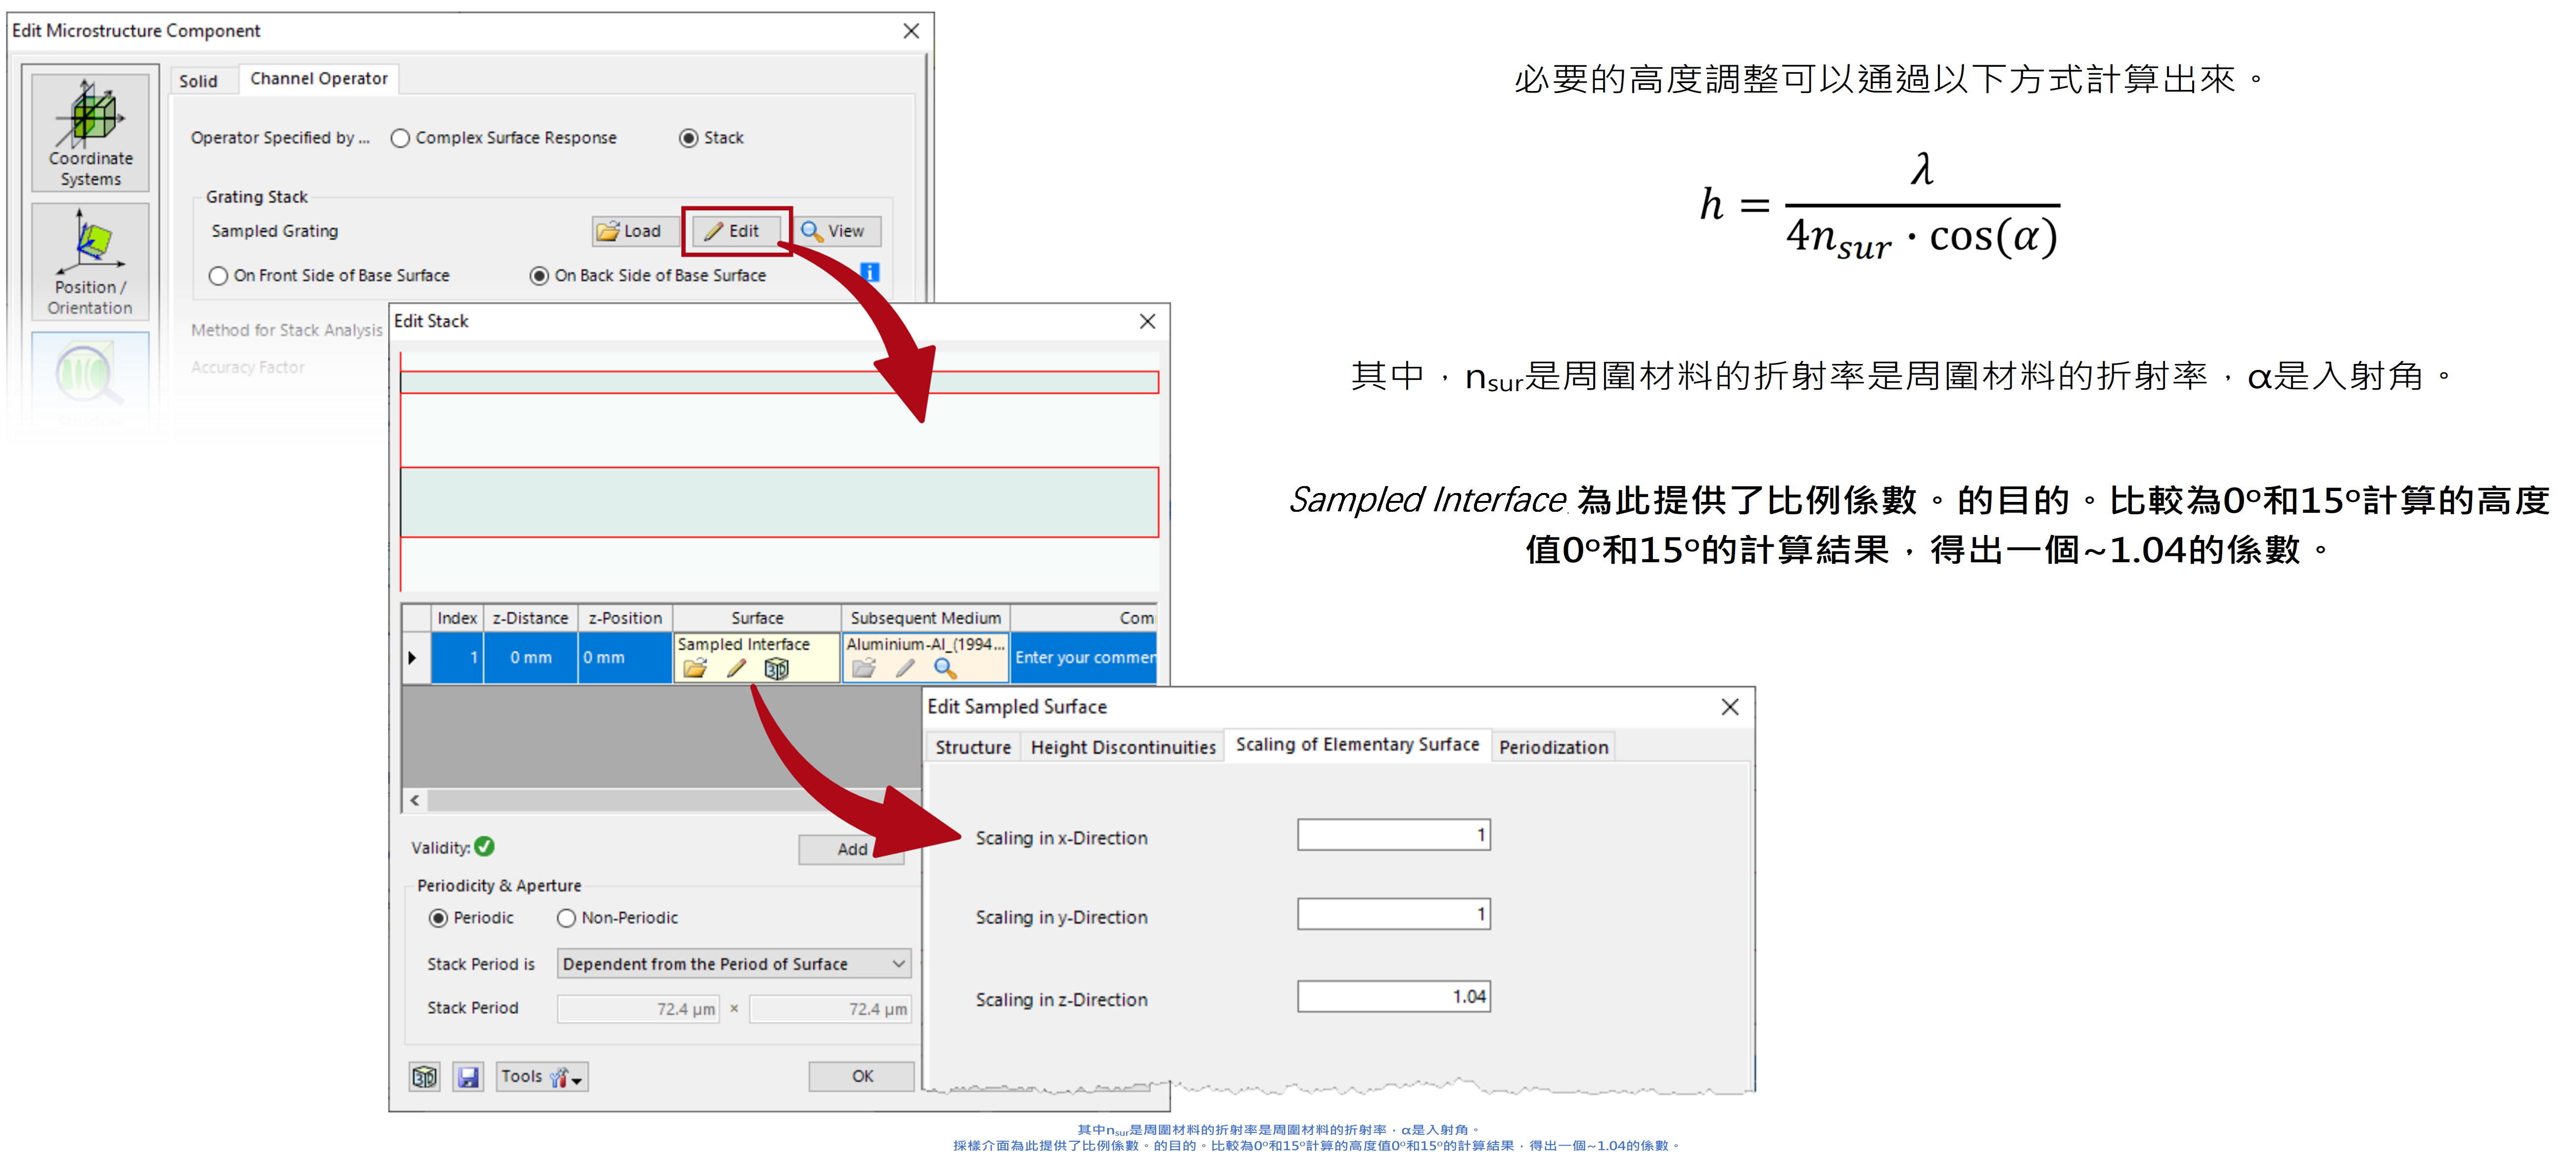Viewport: 2576px width, 1167px height.
Task: Click the green Validity check mark
Action: tap(485, 846)
